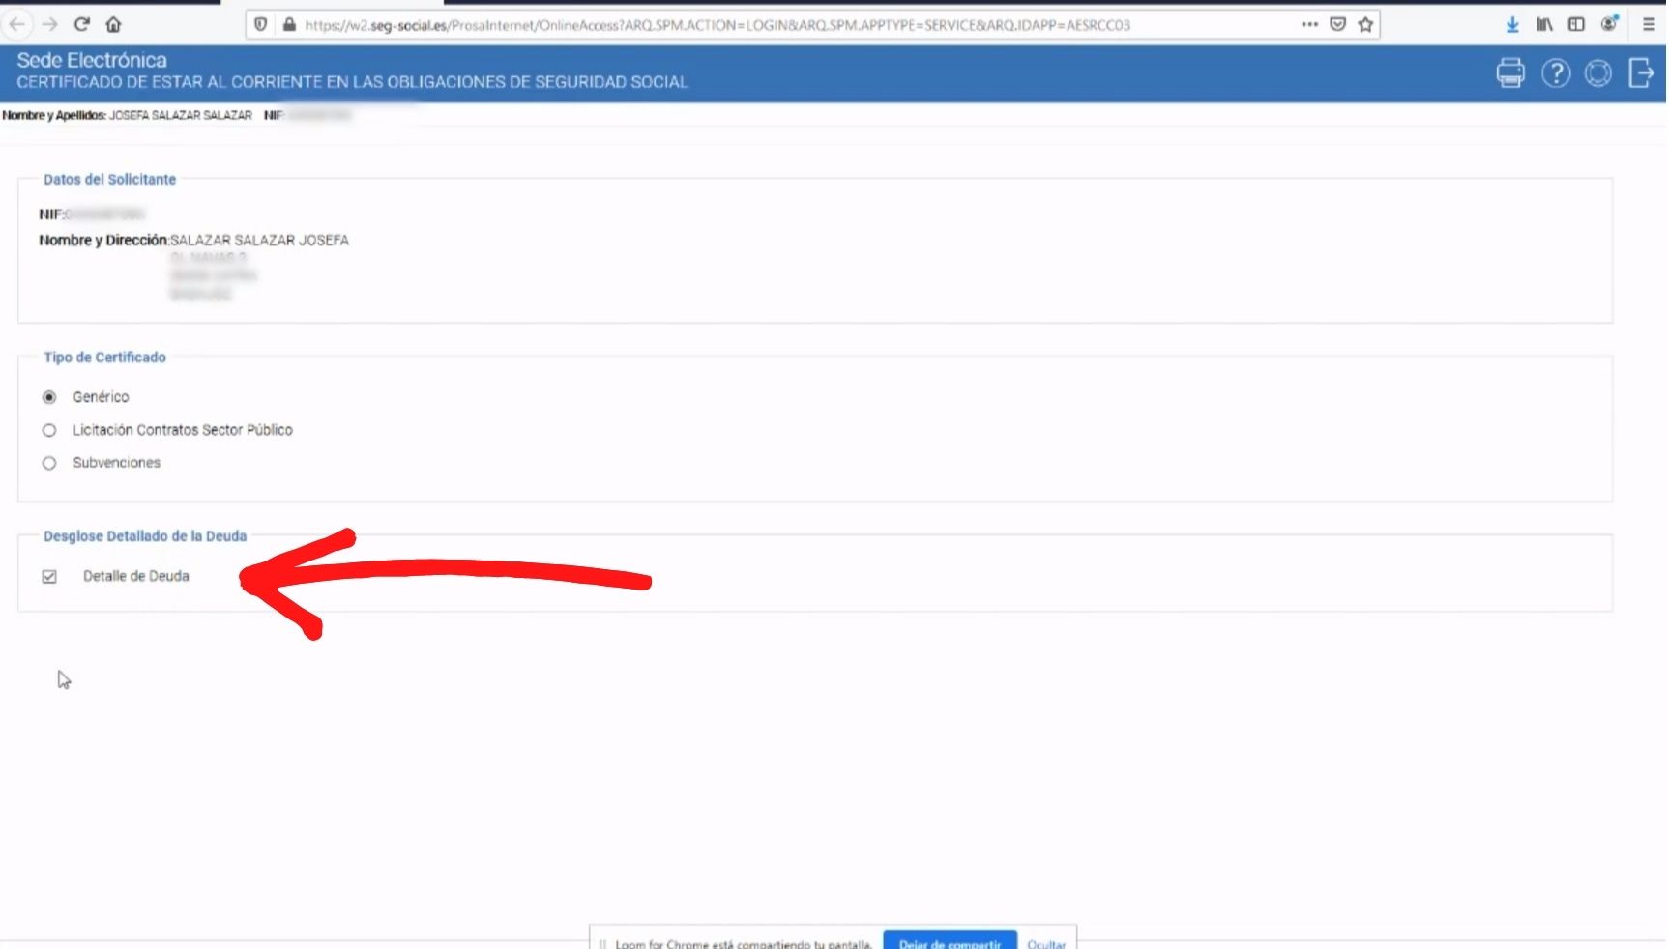Image resolution: width=1669 pixels, height=949 pixels.
Task: Click name text SALAZAR SALAZAR JOSEFA
Action: pyautogui.click(x=259, y=240)
